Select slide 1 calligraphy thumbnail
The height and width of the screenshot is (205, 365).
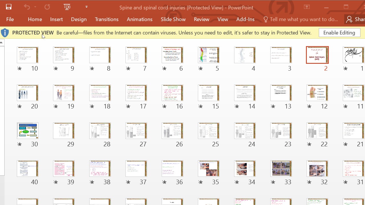354,55
